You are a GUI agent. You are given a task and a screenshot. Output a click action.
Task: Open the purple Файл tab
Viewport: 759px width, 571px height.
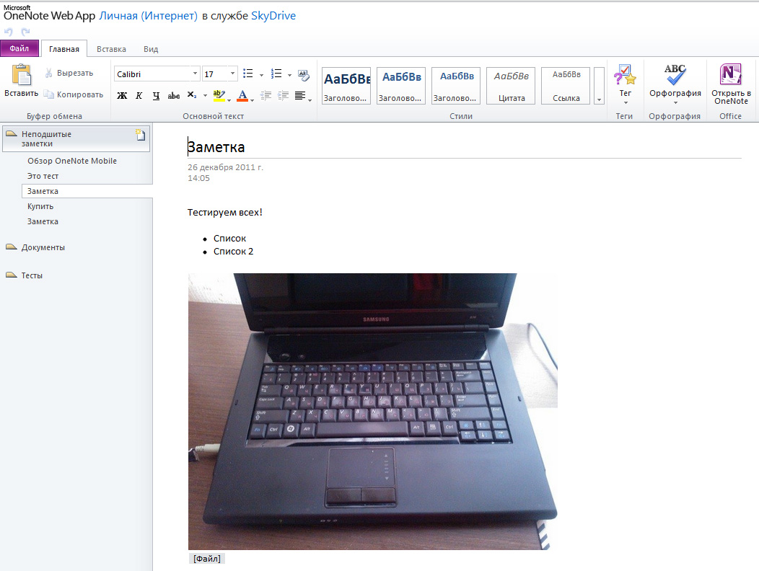19,49
